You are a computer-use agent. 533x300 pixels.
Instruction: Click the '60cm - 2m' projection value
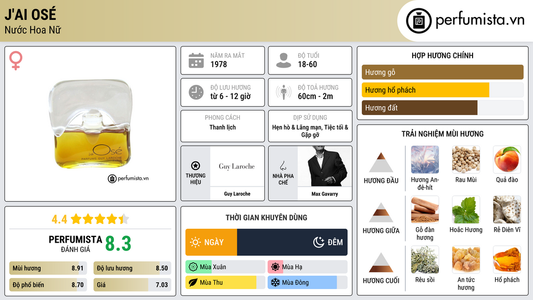tap(315, 96)
